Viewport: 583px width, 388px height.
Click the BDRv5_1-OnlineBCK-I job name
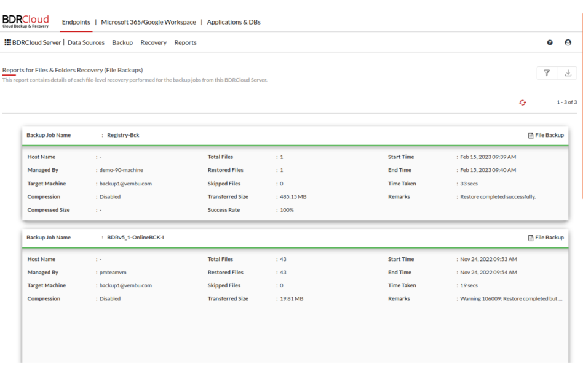click(135, 237)
